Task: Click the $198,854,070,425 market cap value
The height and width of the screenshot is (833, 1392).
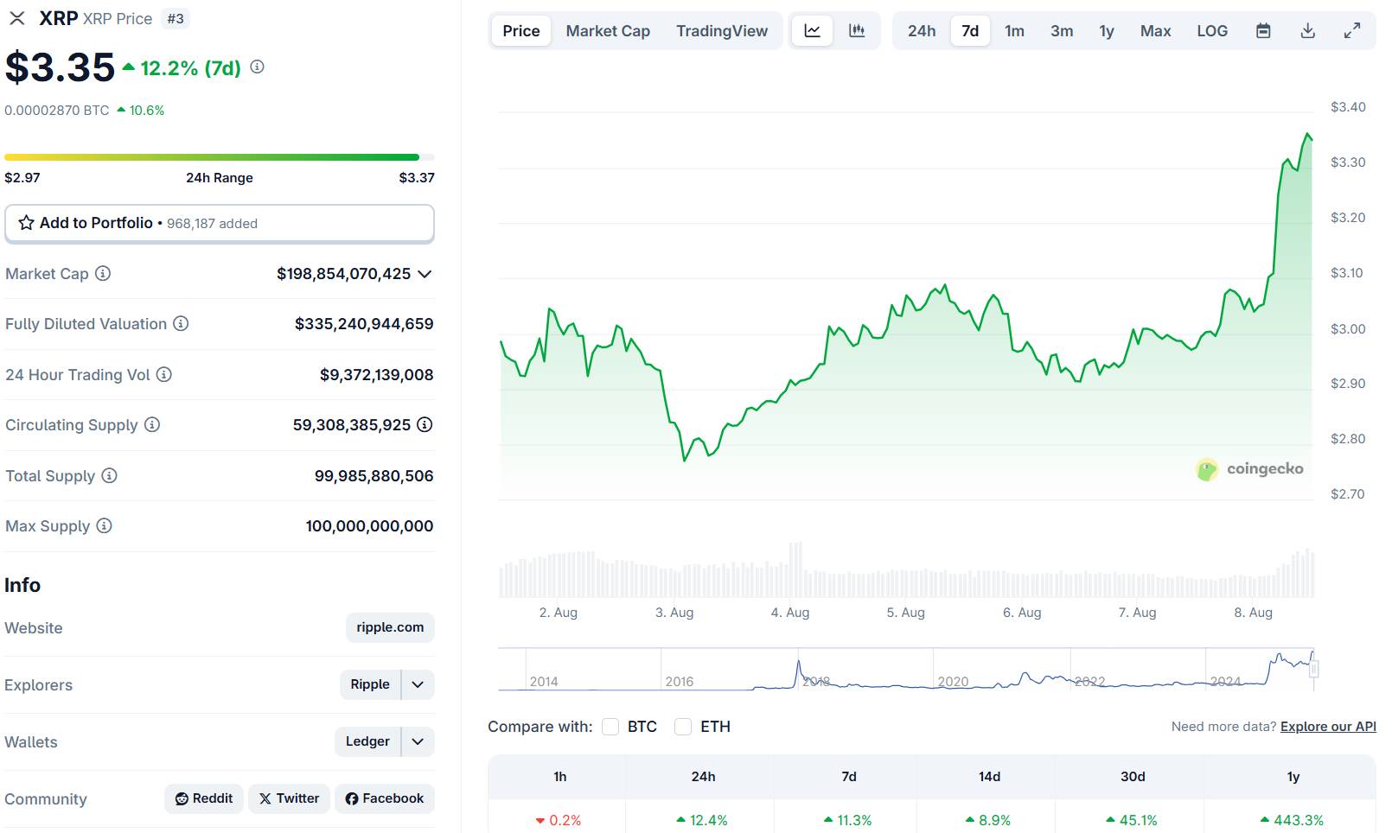Action: click(x=343, y=274)
